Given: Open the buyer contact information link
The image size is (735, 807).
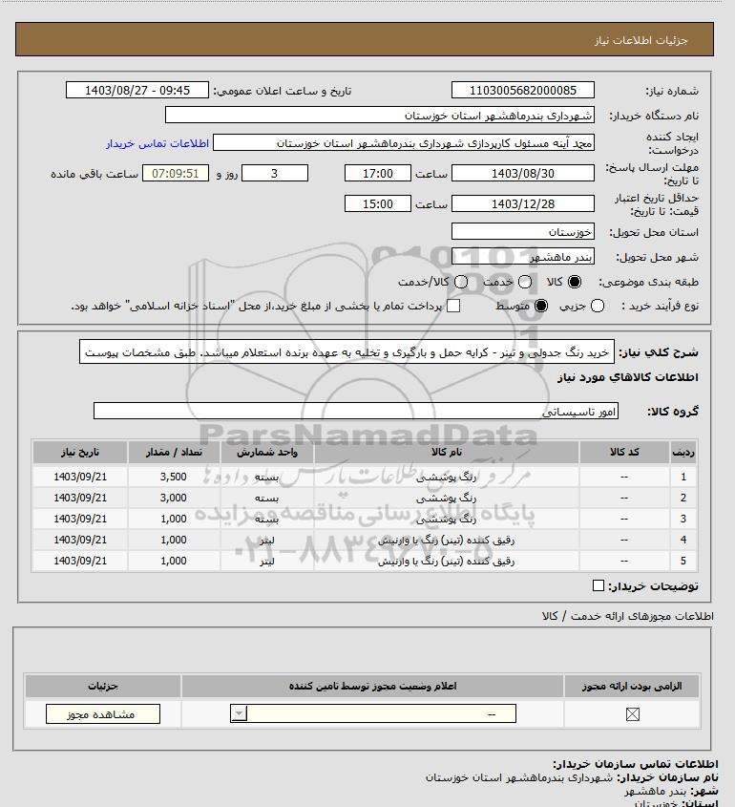Looking at the screenshot, I should click(x=157, y=143).
